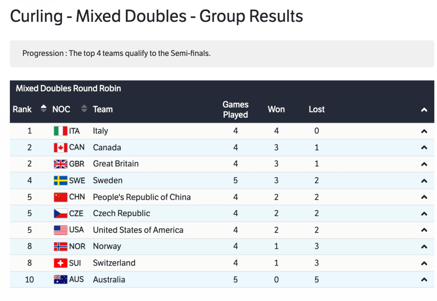Click the China flag icon
The image size is (437, 301).
[60, 197]
